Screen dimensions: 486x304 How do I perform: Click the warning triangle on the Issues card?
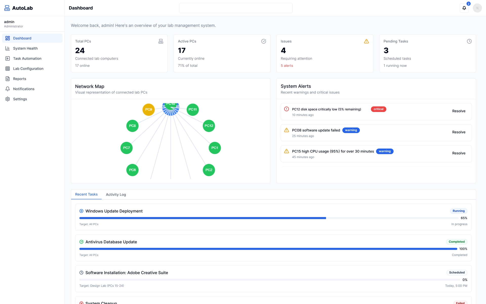click(367, 41)
